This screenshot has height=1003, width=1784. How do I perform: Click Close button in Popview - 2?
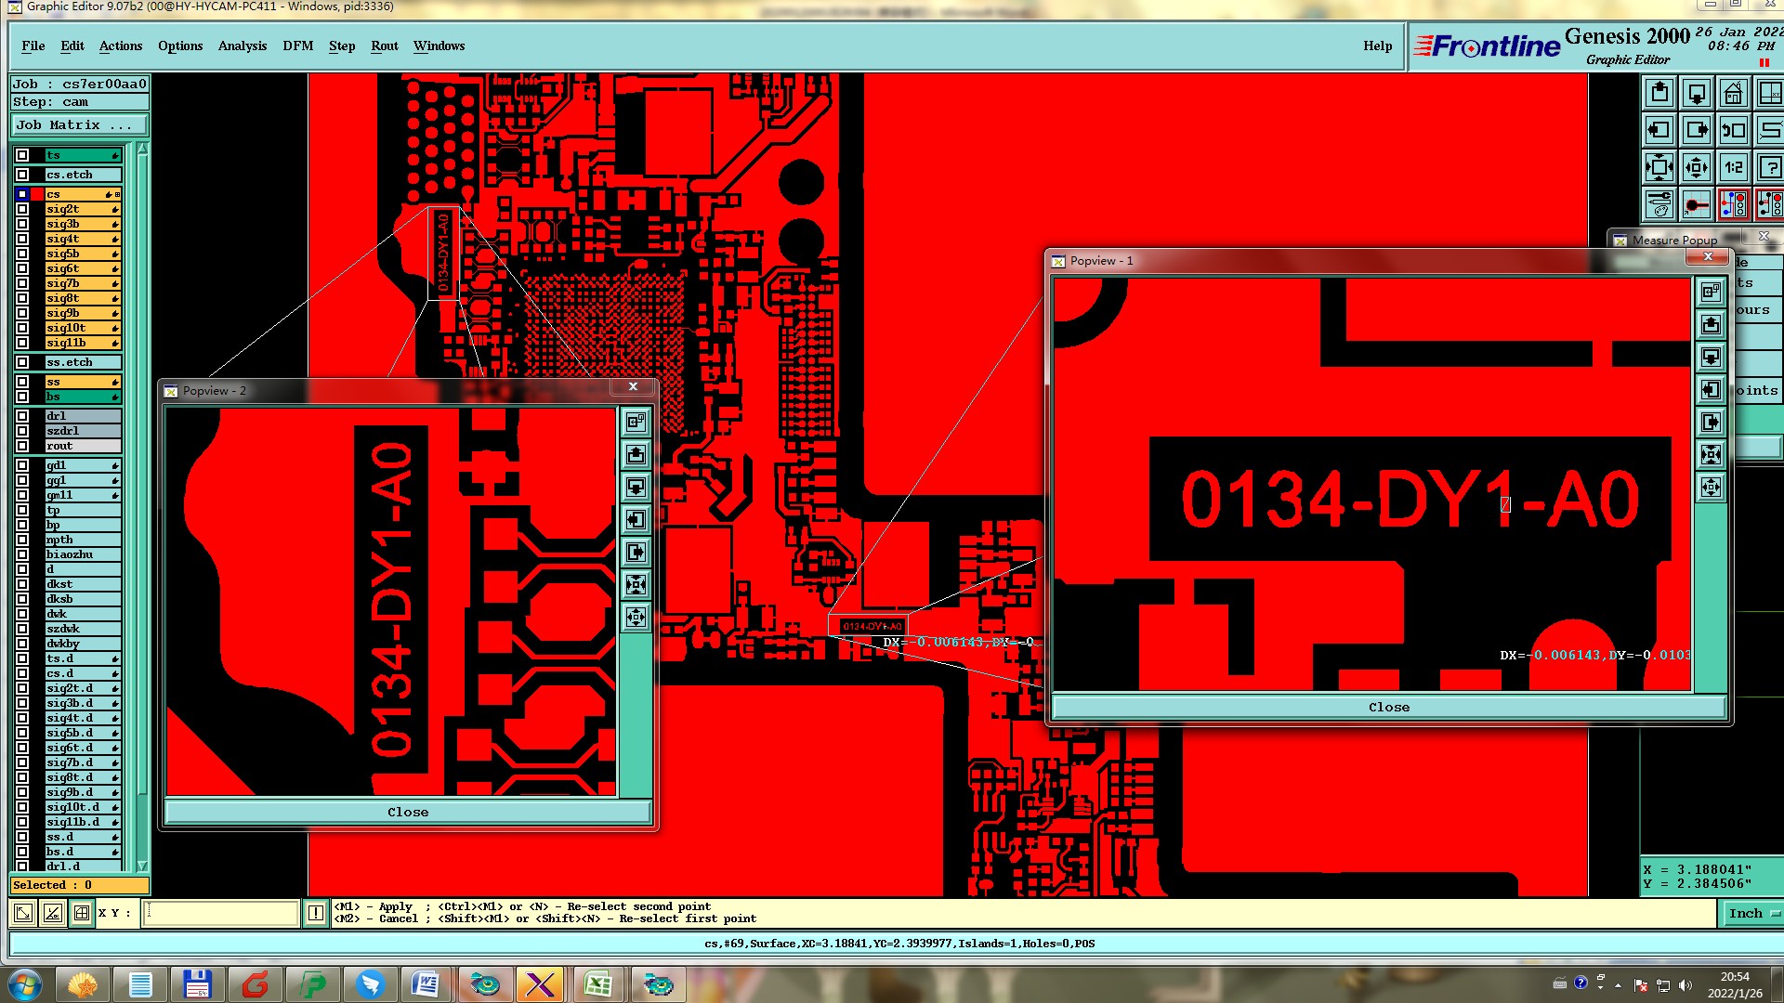coord(408,812)
